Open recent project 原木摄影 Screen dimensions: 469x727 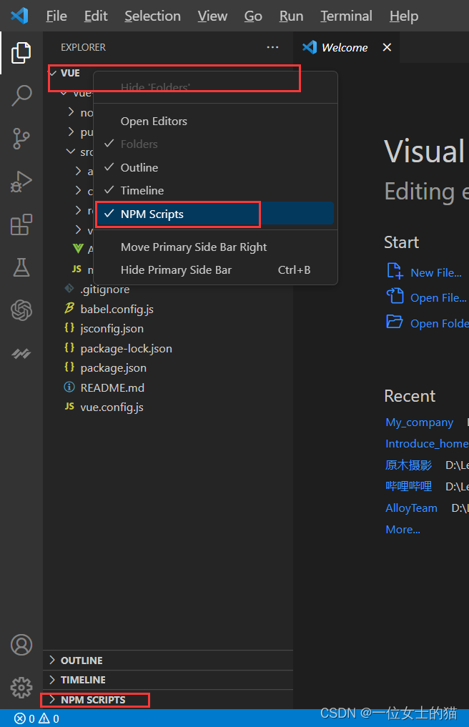(409, 465)
